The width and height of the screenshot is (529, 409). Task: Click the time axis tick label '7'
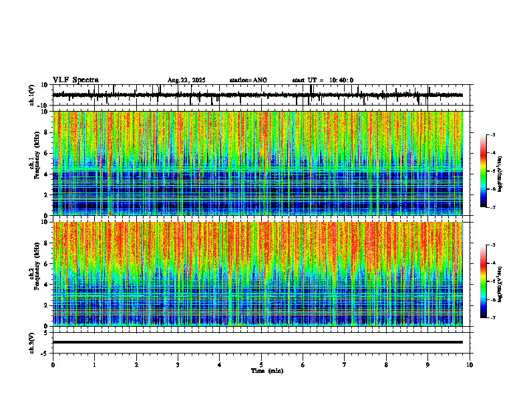(x=345, y=365)
